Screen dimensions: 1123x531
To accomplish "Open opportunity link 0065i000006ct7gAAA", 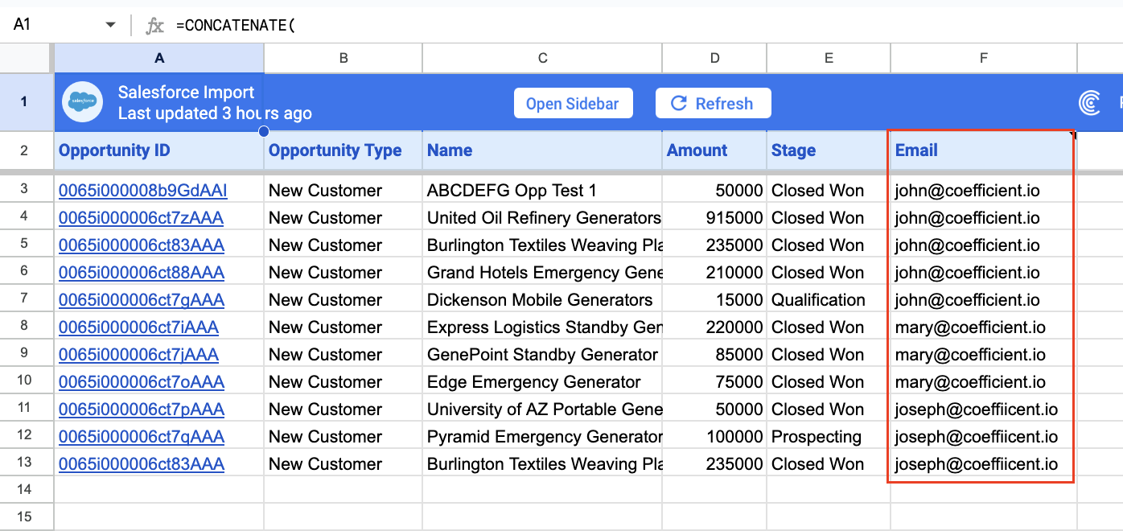I will (141, 300).
